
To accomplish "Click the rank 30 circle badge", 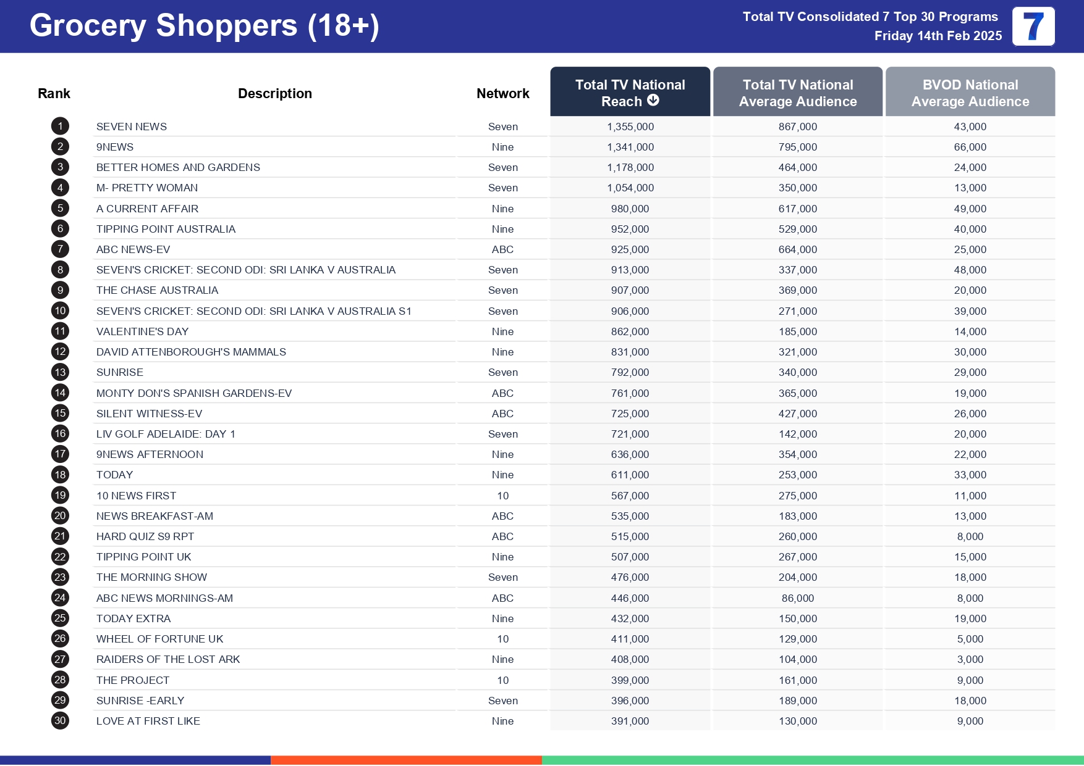I will 60,721.
